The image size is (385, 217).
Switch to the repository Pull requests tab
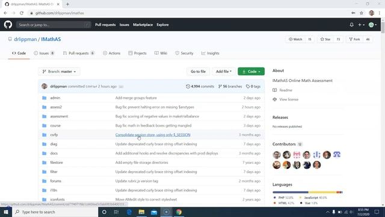tap(79, 53)
